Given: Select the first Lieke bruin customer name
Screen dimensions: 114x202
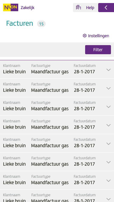Looking at the screenshot, I should (x=14, y=72).
